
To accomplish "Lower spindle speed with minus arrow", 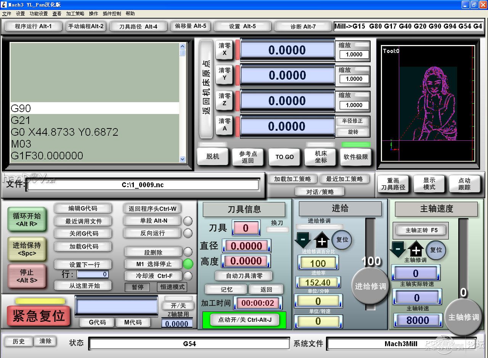I will pyautogui.click(x=398, y=250).
